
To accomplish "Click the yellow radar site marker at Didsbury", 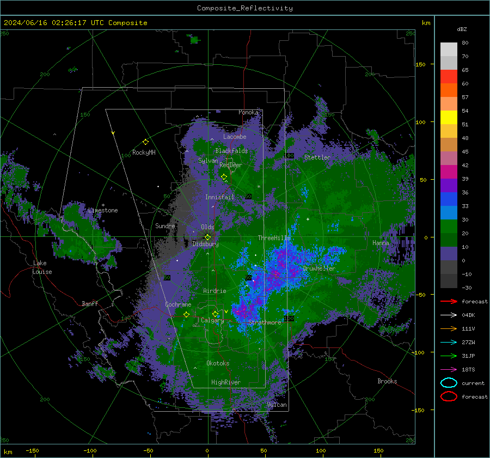I will tap(207, 237).
